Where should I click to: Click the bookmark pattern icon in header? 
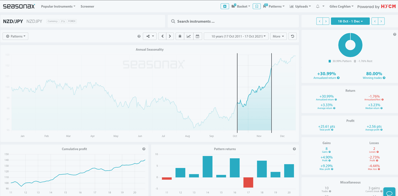tap(257, 6)
